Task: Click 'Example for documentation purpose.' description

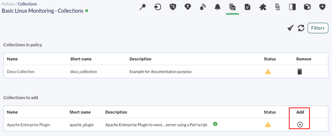Action: point(161,72)
